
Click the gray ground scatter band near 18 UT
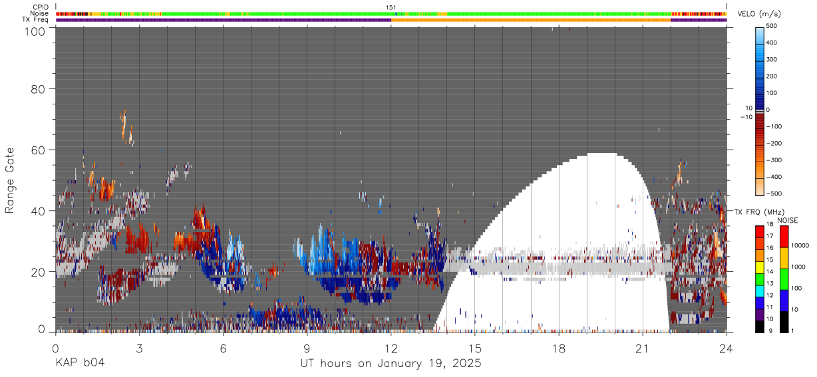point(559,266)
